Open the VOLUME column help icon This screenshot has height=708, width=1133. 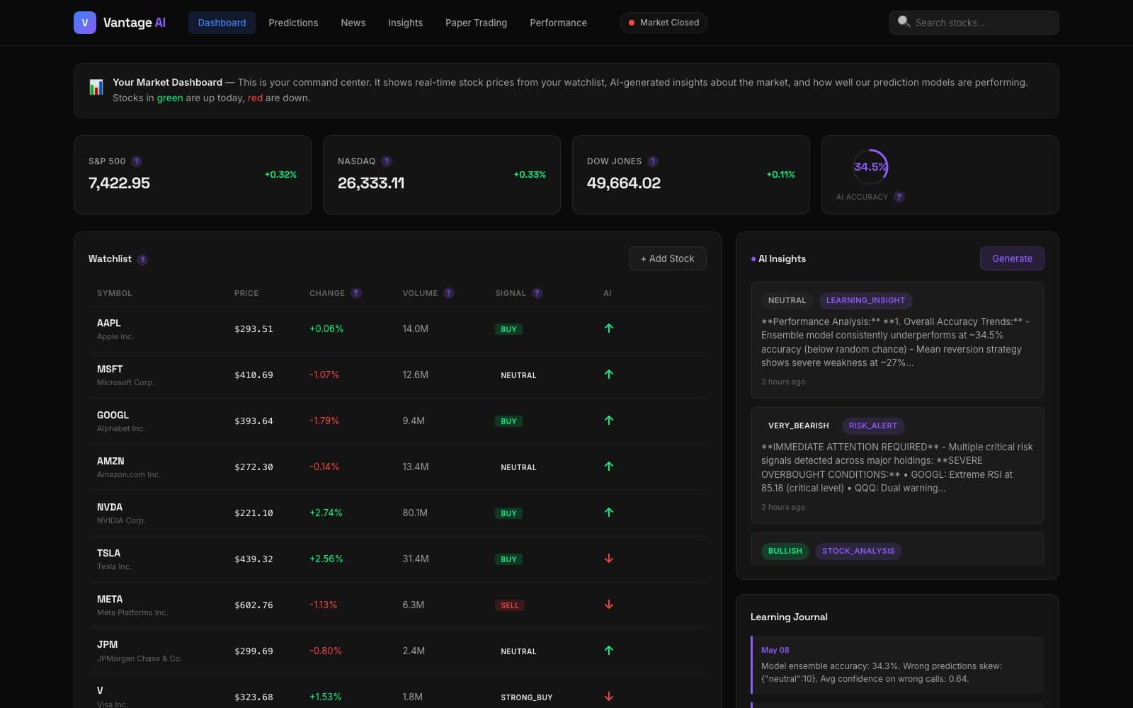pos(449,293)
